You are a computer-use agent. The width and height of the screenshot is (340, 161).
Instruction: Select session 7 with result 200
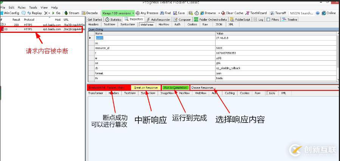pyautogui.click(x=42, y=25)
